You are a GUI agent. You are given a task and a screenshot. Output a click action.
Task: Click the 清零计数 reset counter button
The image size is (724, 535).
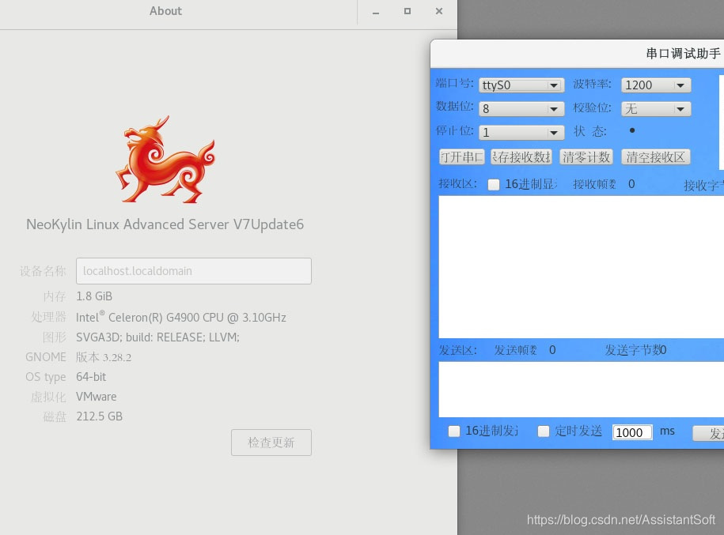point(586,156)
